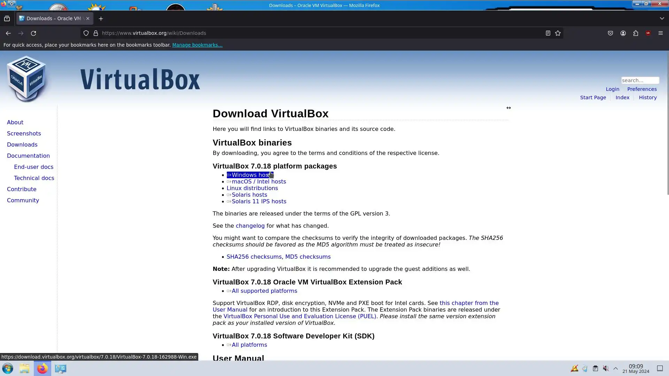Viewport: 669px width, 376px height.
Task: Open uBlock Origin extension icon
Action: [x=648, y=33]
